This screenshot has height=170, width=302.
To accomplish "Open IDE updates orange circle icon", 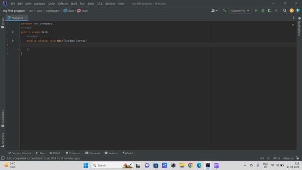I will pos(292,11).
